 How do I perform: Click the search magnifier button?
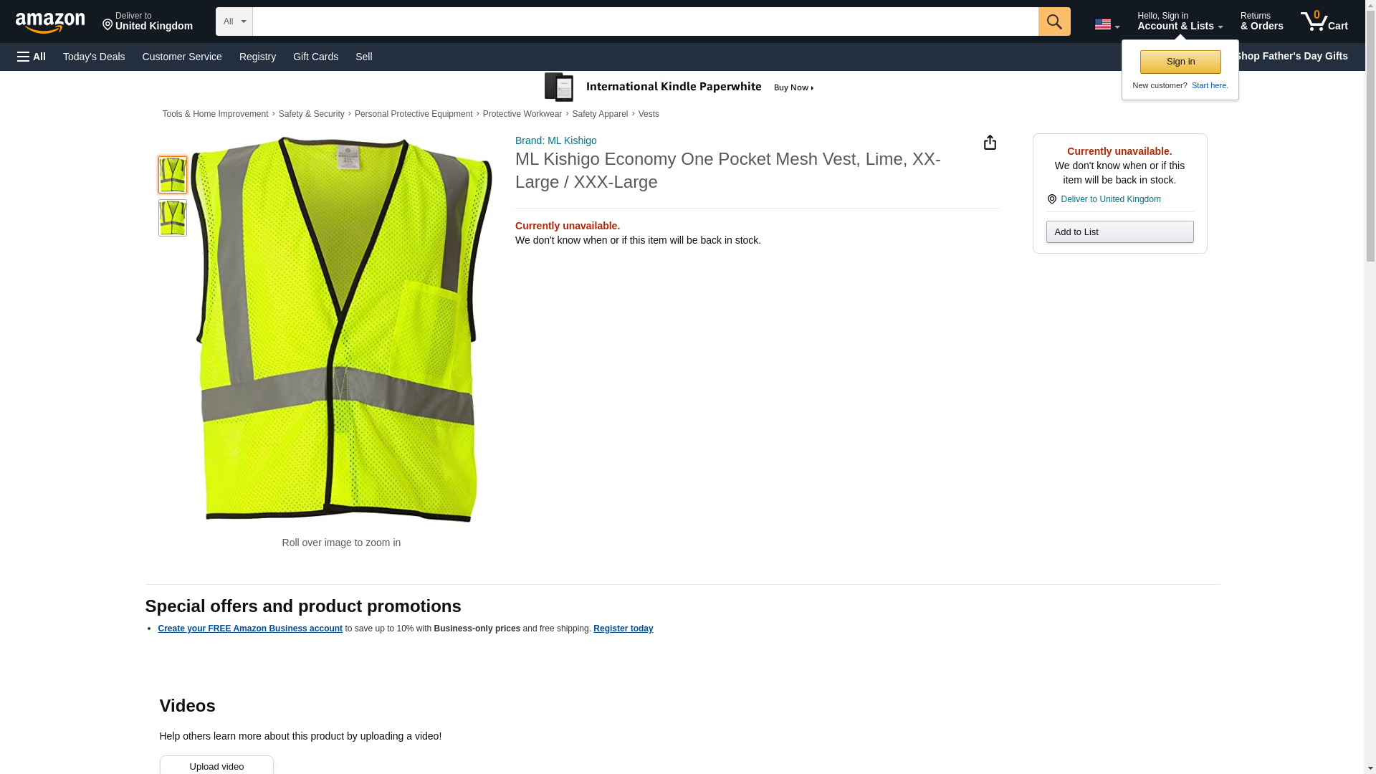1053,21
